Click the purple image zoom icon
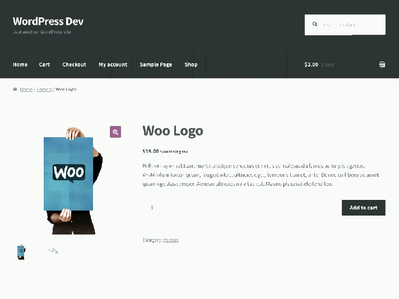This screenshot has height=299, width=399. pos(115,132)
